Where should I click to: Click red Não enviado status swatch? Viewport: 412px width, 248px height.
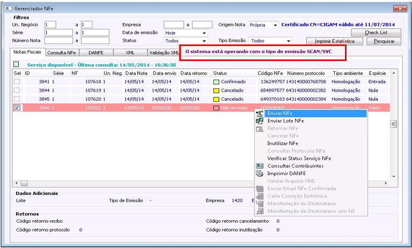point(216,108)
